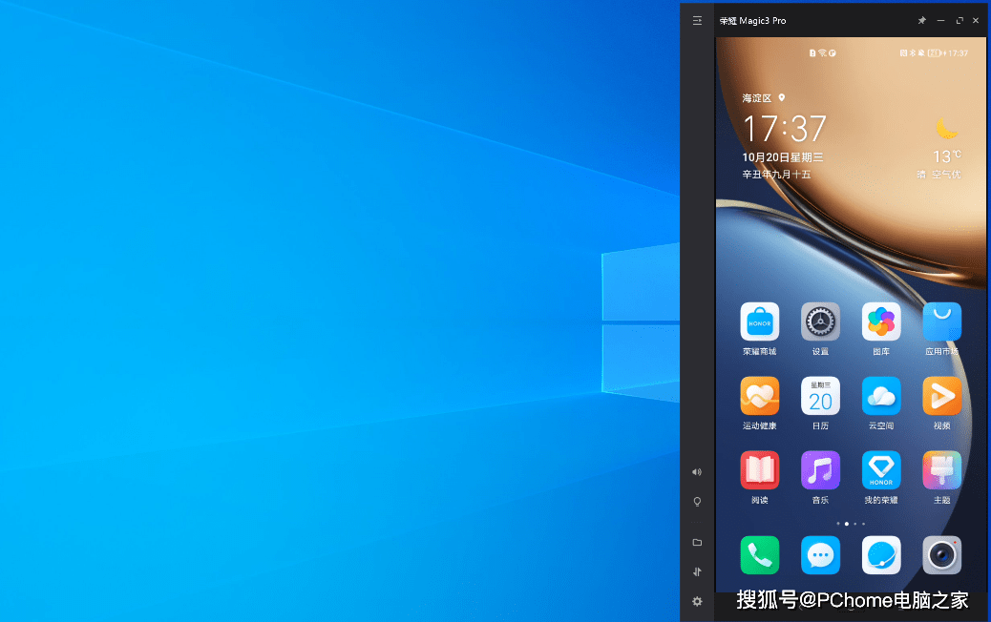Launch the browser app in the dock
This screenshot has height=622, width=991.
pyautogui.click(x=881, y=555)
